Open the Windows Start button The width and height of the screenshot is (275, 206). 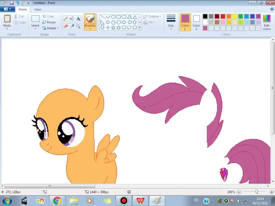7,201
